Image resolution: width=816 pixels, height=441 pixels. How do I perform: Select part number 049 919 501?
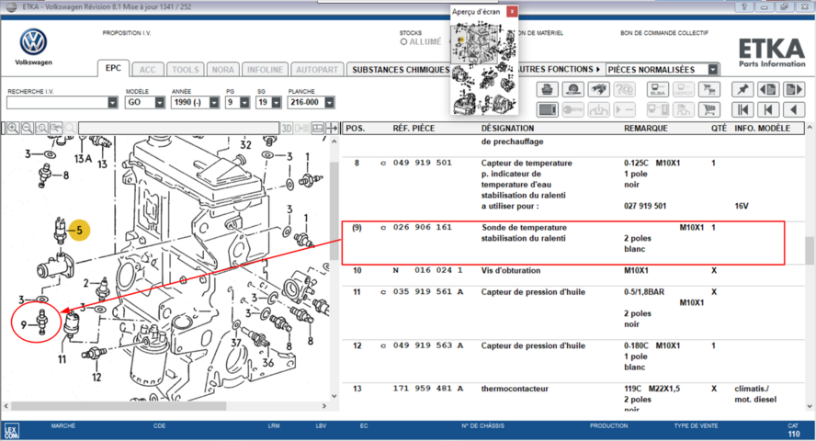(x=422, y=163)
